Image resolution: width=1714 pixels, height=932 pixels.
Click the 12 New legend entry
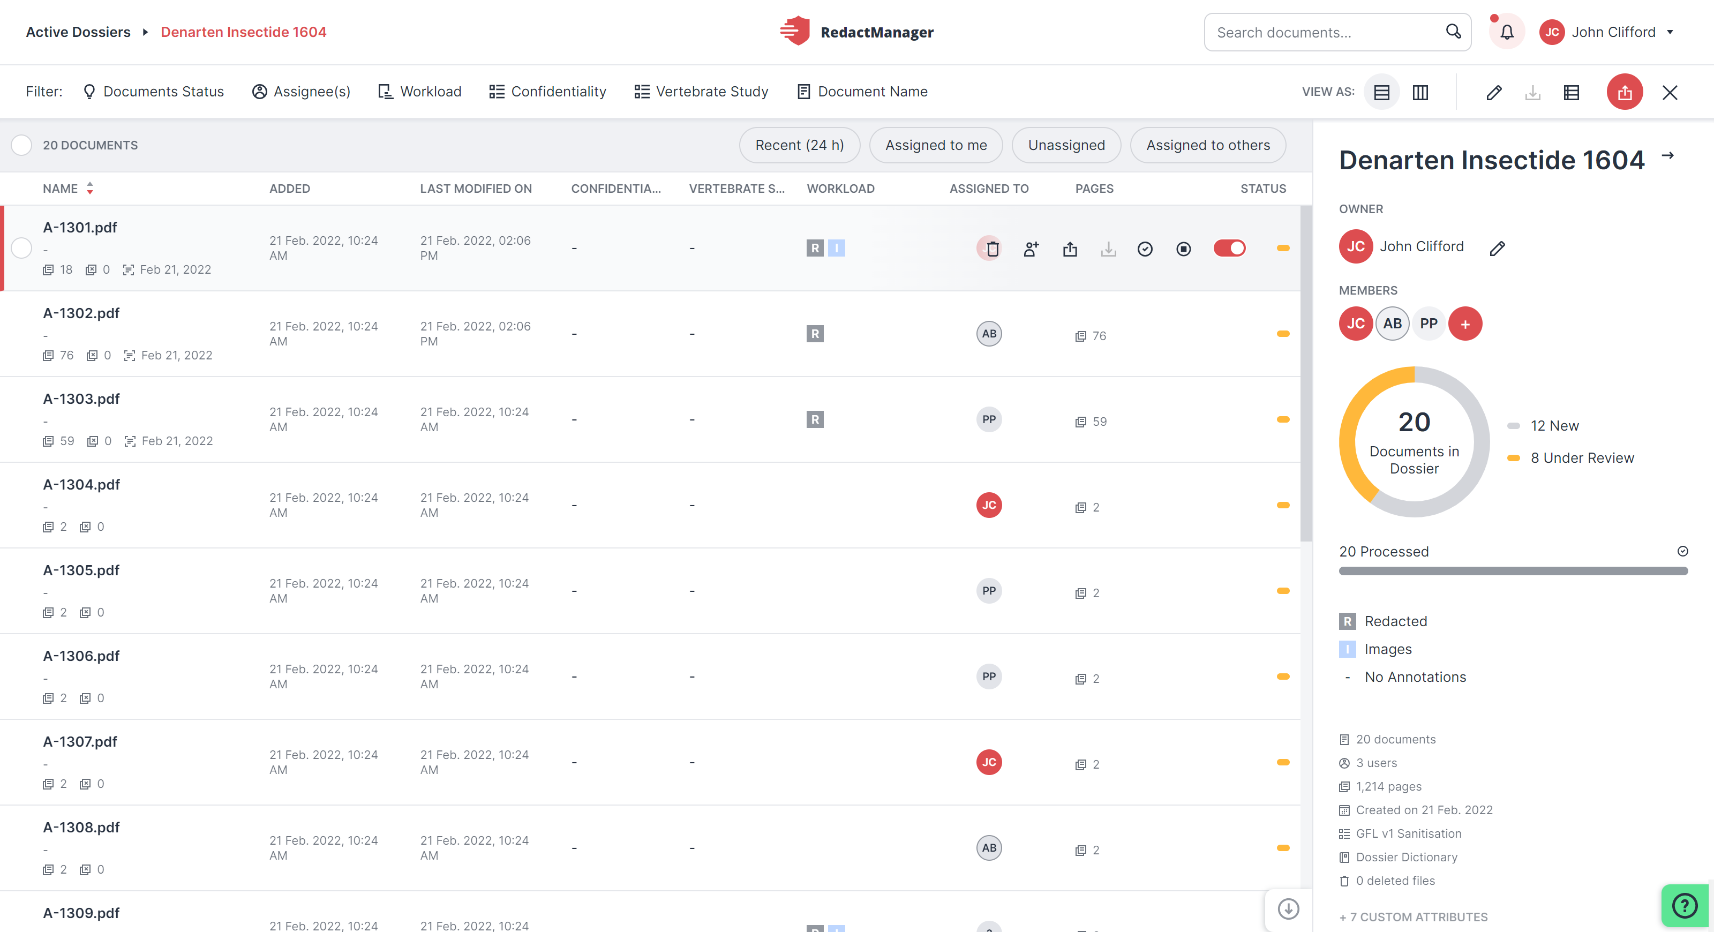[1543, 426]
